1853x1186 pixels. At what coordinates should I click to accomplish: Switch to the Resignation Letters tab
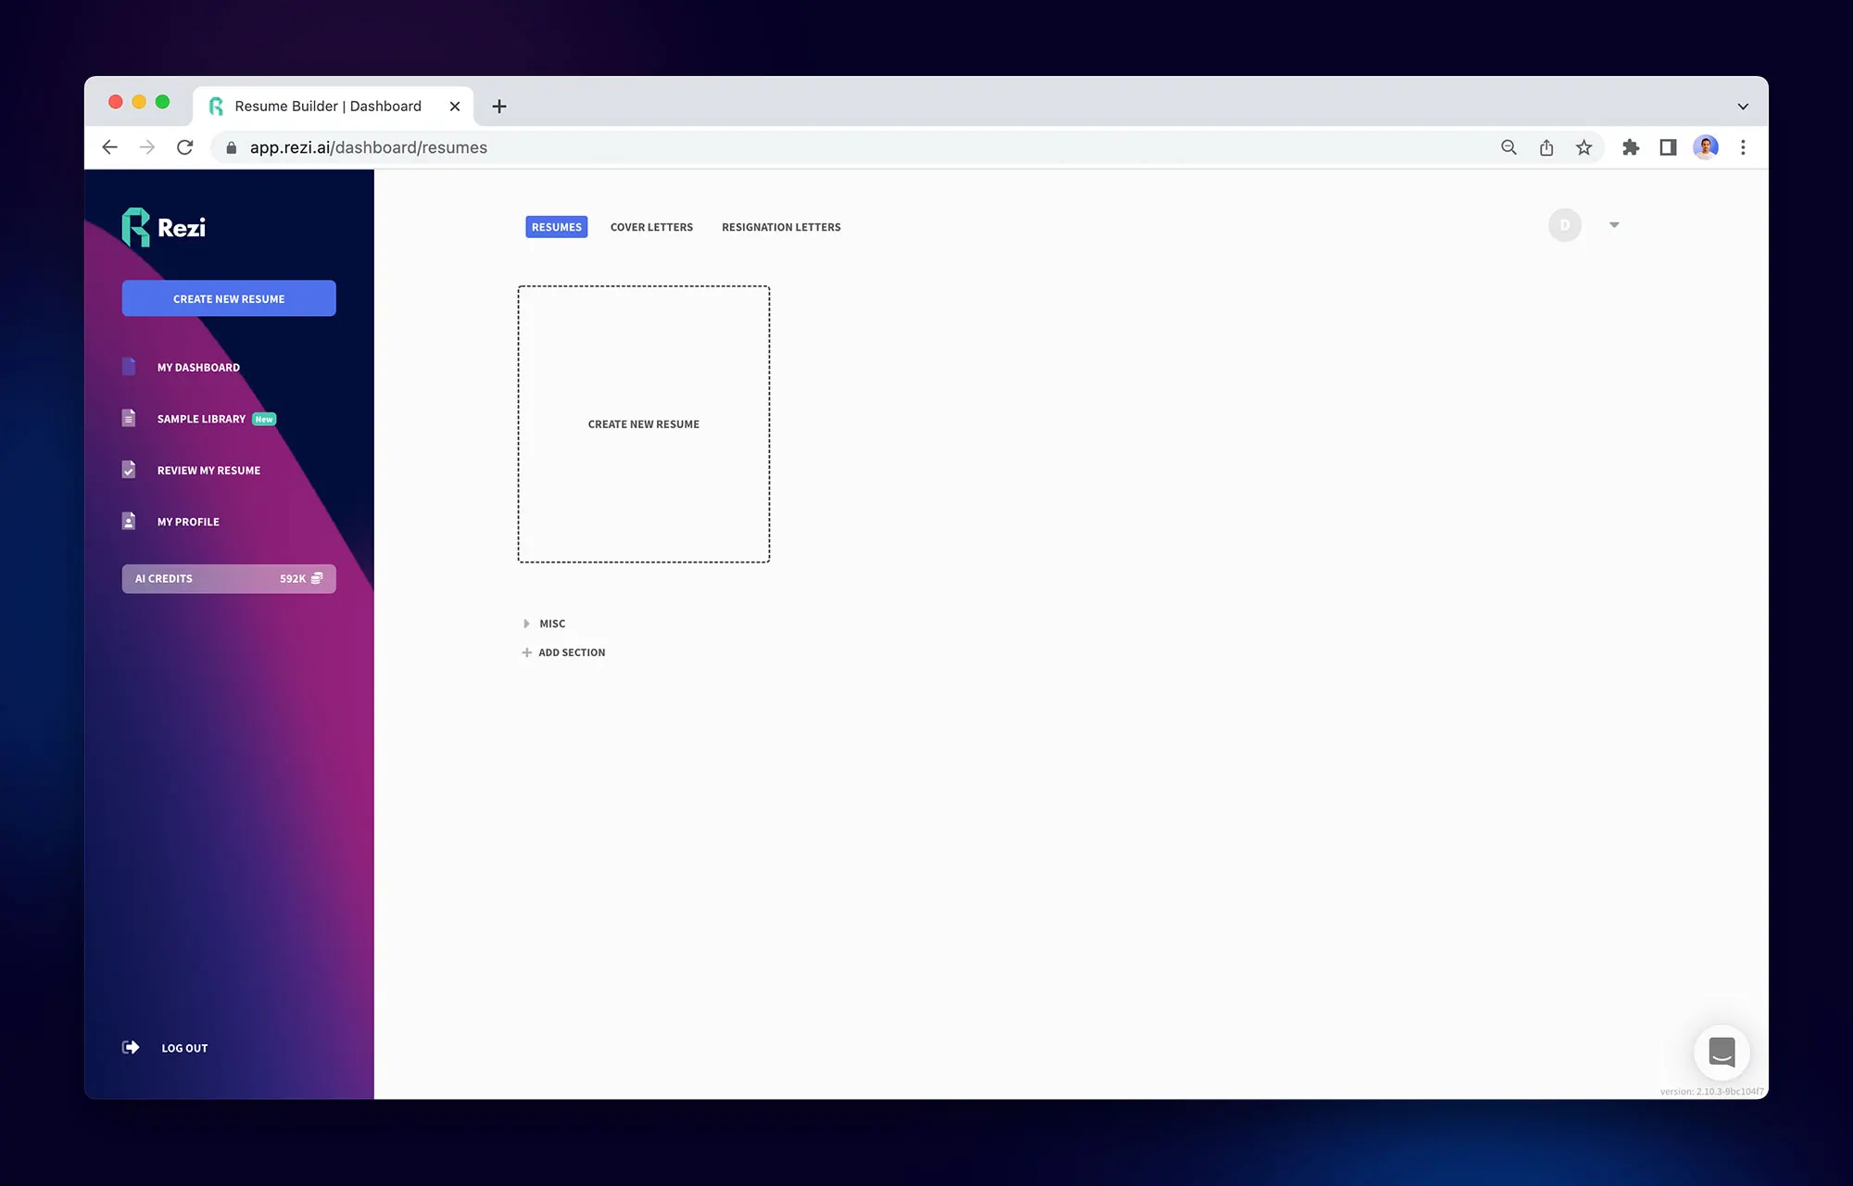pyautogui.click(x=781, y=226)
